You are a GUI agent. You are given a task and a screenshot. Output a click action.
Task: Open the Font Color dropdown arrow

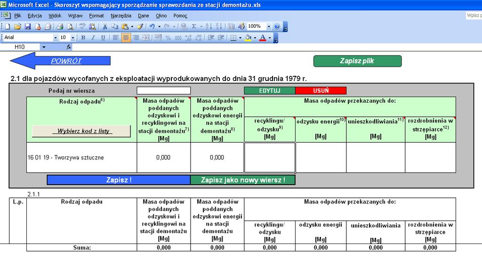click(x=270, y=38)
